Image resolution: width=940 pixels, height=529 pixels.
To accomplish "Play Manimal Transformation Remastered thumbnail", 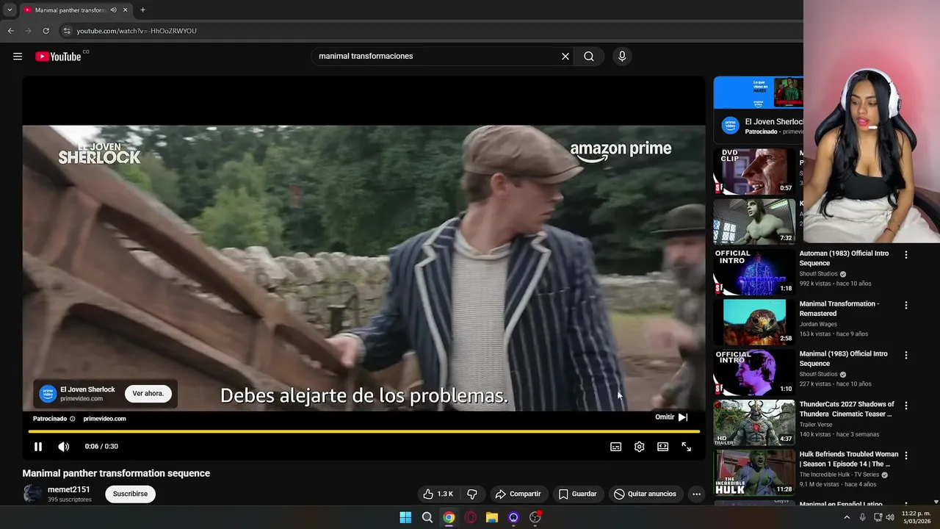I will [754, 322].
